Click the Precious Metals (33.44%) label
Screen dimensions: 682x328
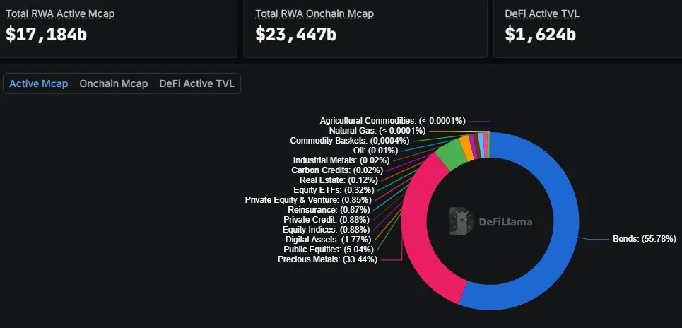(x=327, y=259)
